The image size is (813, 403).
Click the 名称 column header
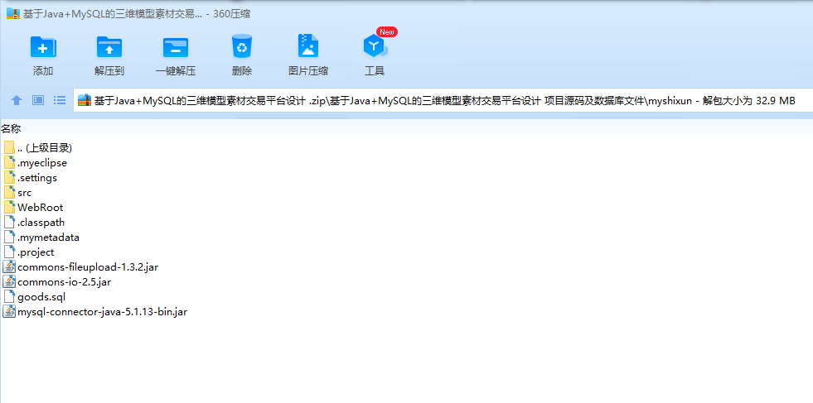click(11, 129)
